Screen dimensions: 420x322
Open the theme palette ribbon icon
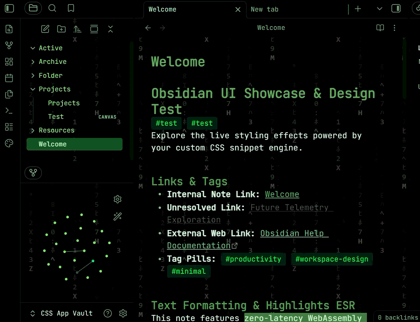point(9,143)
